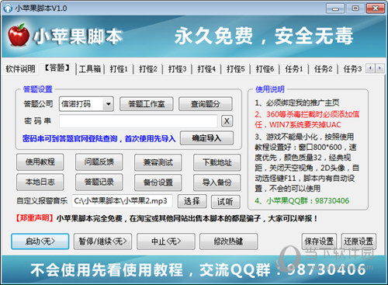The height and width of the screenshot is (285, 388).
Task: Click the red apple logo
Action: tap(18, 35)
